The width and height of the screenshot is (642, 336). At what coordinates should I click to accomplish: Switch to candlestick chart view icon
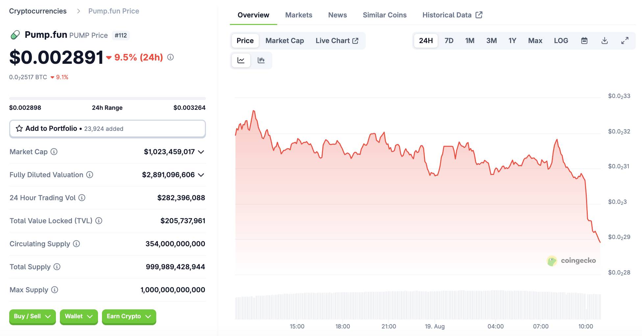point(261,60)
